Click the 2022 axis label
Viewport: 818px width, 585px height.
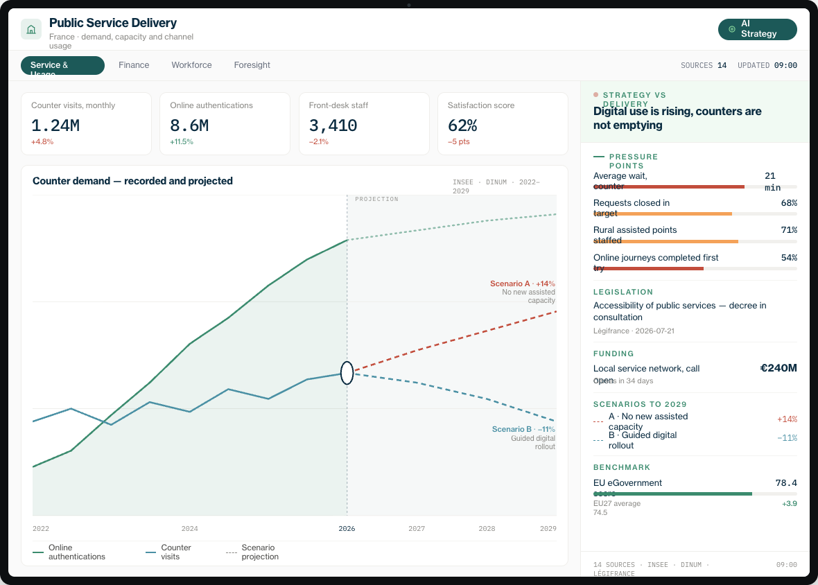41,529
